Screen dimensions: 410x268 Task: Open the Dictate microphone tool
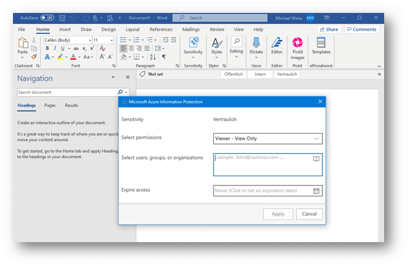point(256,46)
